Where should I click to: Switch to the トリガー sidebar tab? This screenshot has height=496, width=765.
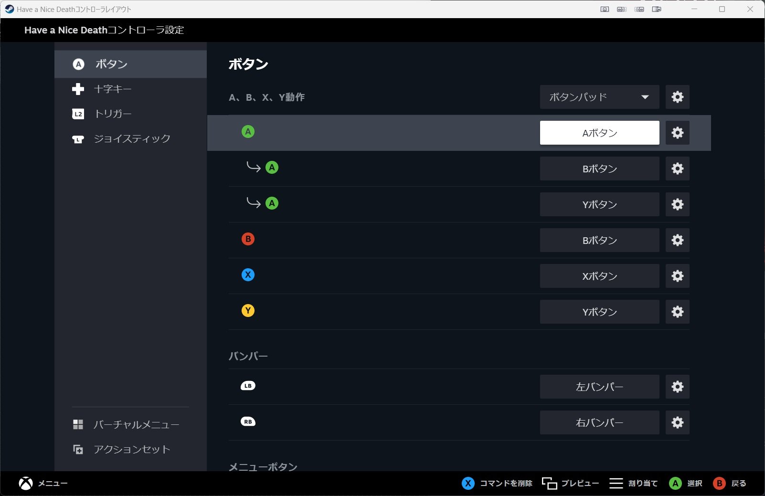click(x=130, y=114)
